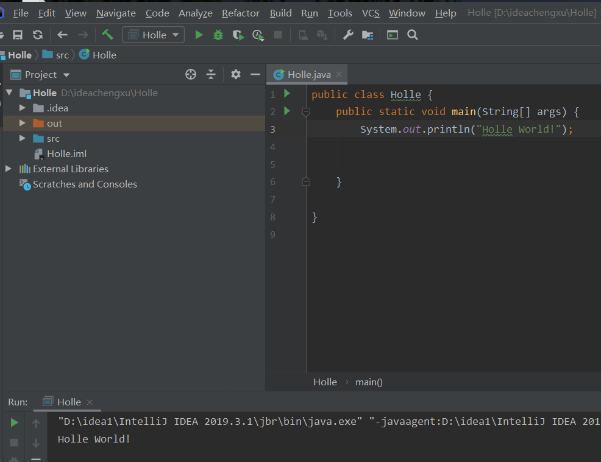Open the Edit menu
The image size is (601, 462).
tap(47, 13)
